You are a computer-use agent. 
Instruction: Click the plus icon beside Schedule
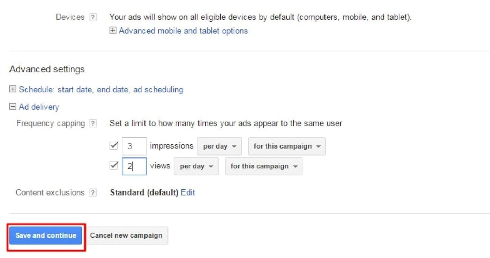coord(13,90)
